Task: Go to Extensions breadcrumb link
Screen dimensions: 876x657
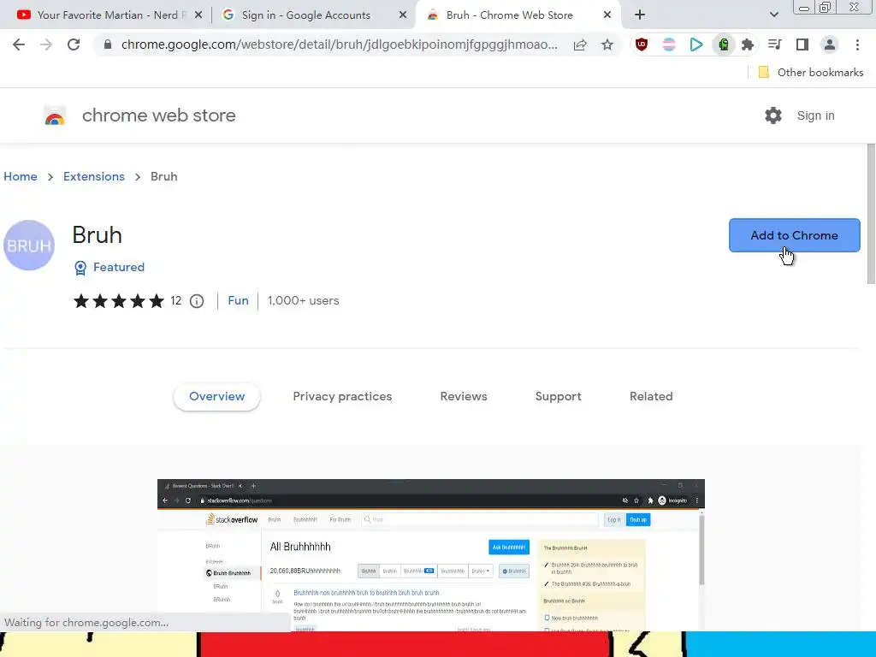Action: click(x=94, y=176)
